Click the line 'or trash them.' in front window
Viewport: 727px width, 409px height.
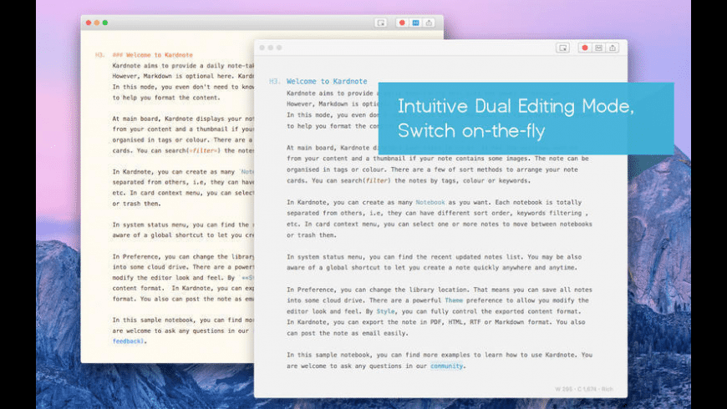tap(311, 235)
